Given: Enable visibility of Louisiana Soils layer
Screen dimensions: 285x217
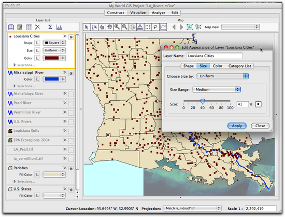Looking at the screenshot, I should (71, 131).
